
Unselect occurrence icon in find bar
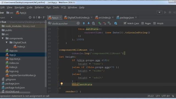pyautogui.click(x=105, y=23)
